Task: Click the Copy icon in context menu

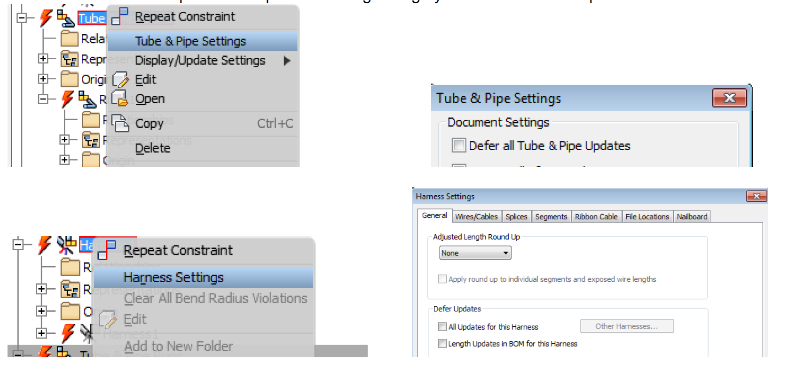Action: point(120,123)
